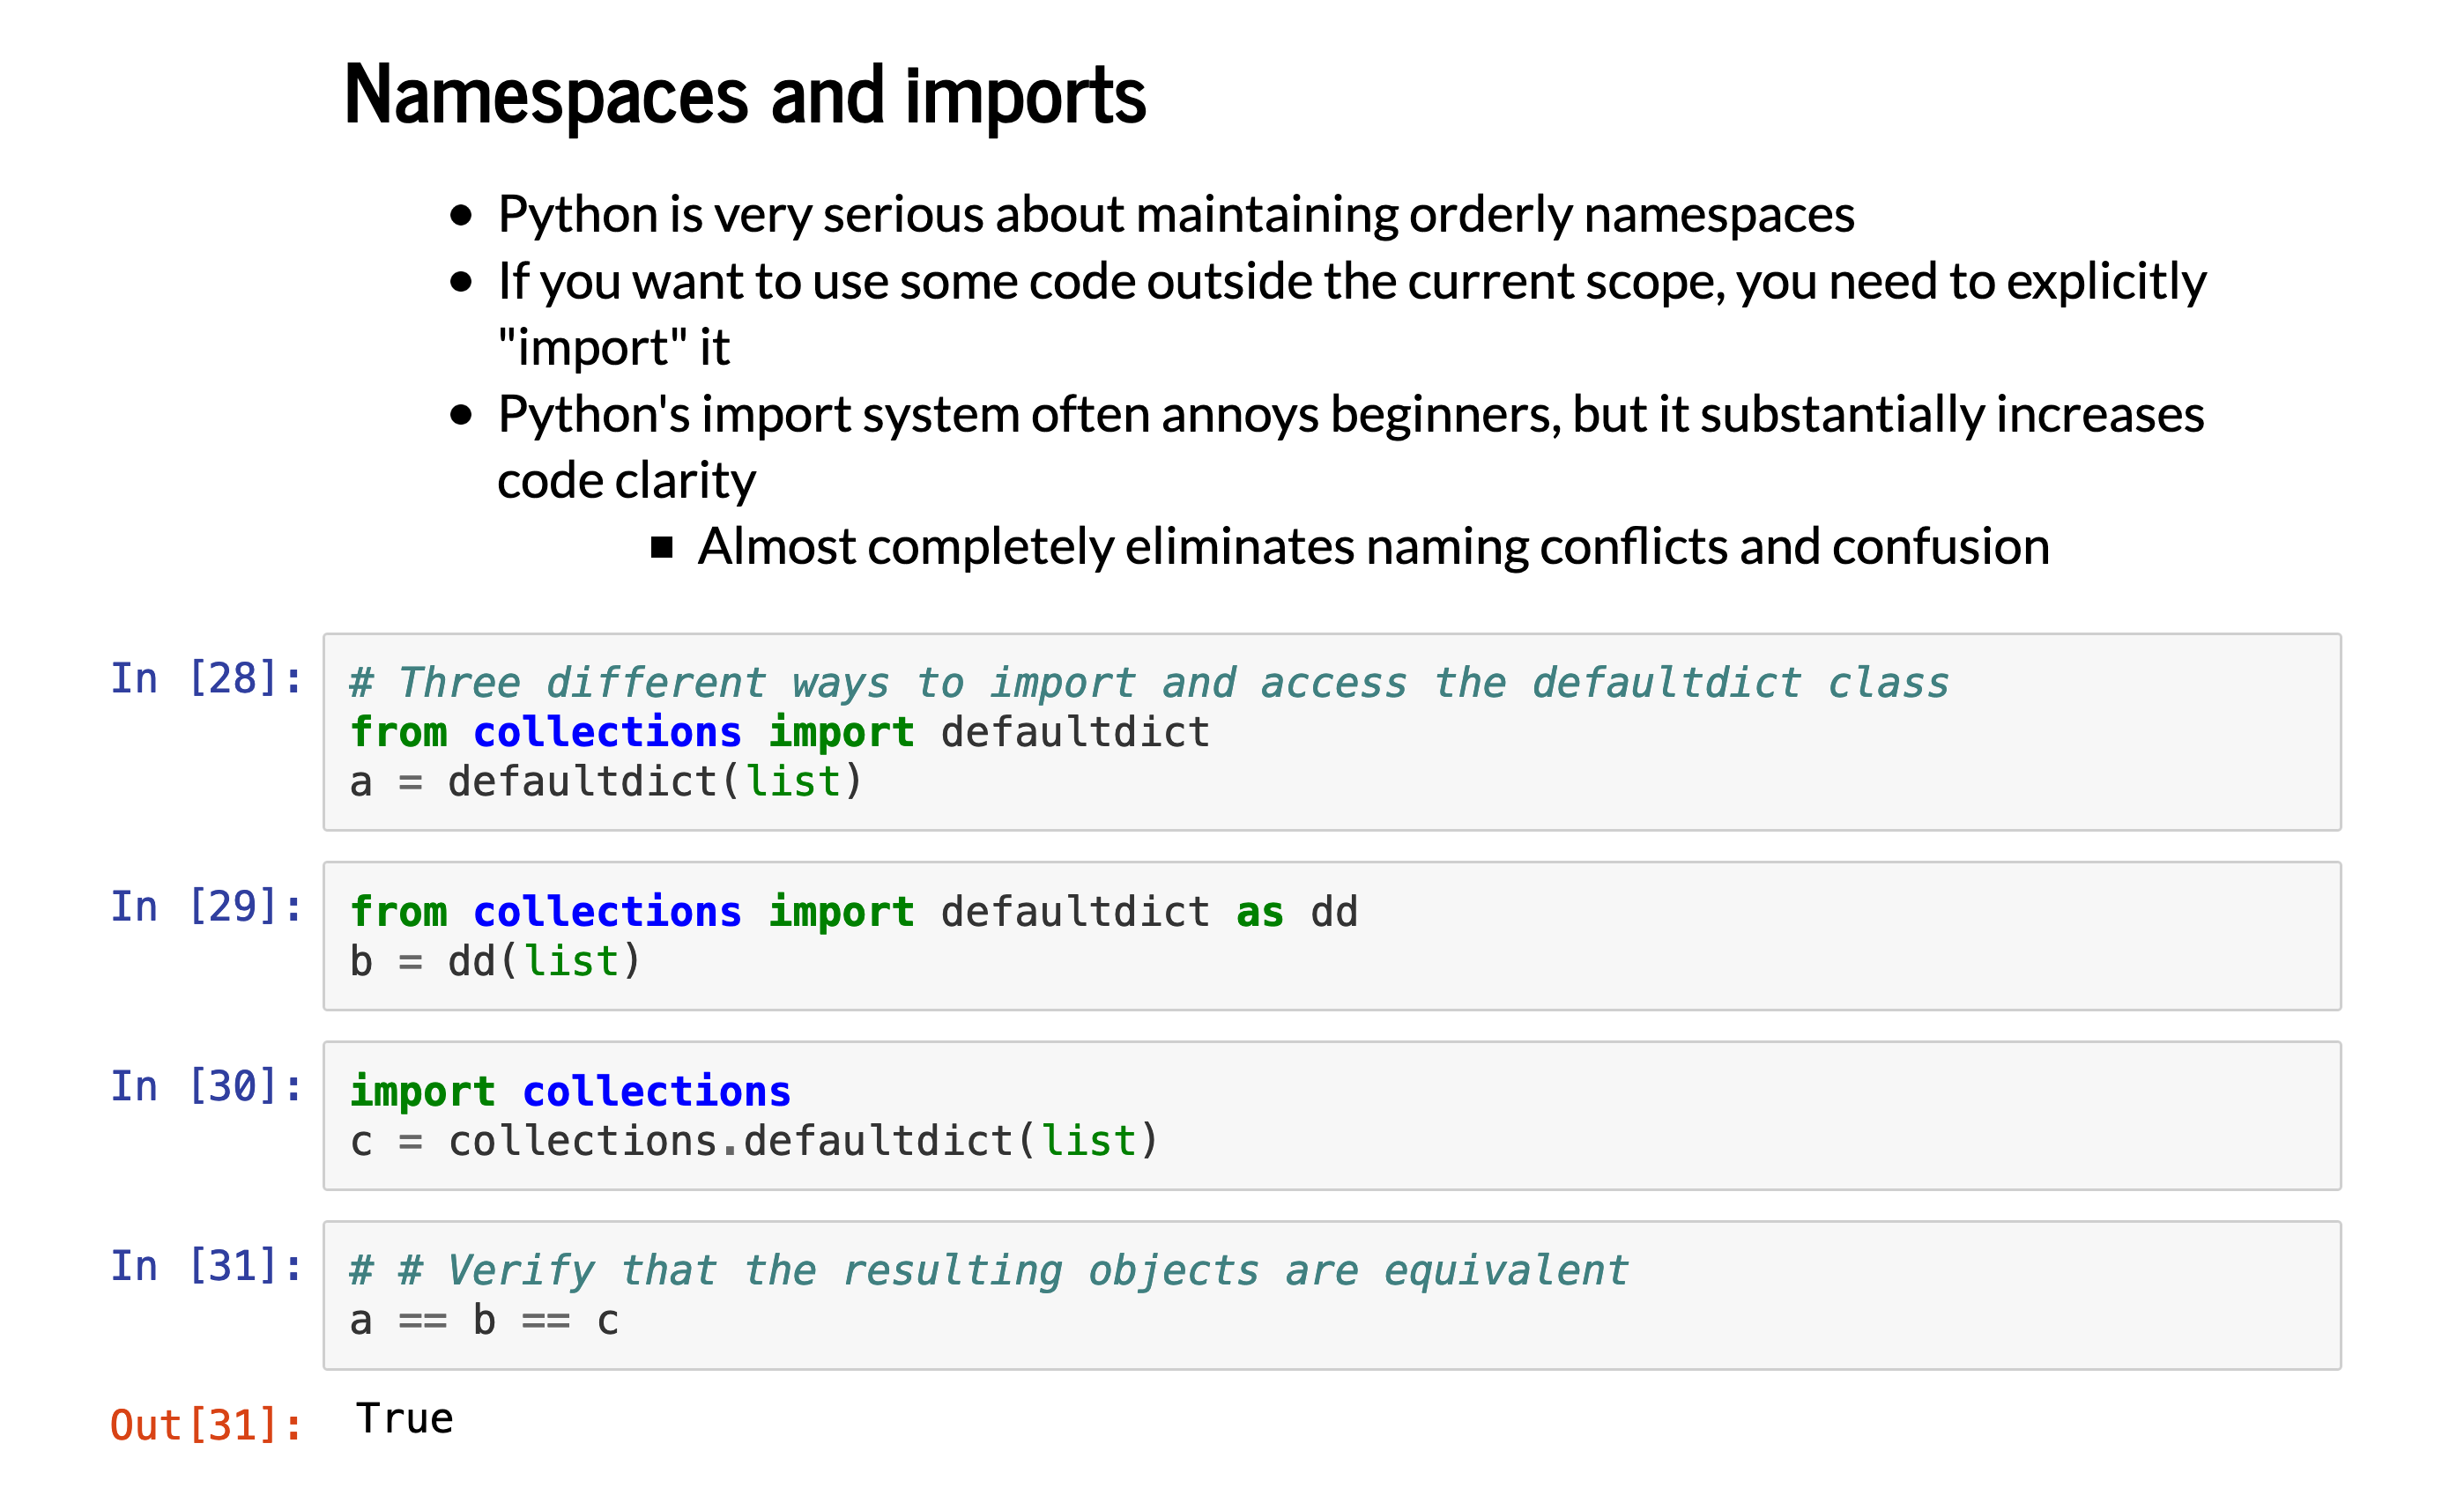Select the In [30] prompt label
The image size is (2464, 1510).
(x=206, y=1086)
